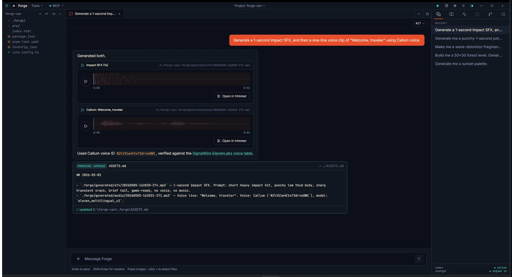This screenshot has width=512, height=277.
Task: Click the search icon in forge-van explorer
Action: click(40, 14)
